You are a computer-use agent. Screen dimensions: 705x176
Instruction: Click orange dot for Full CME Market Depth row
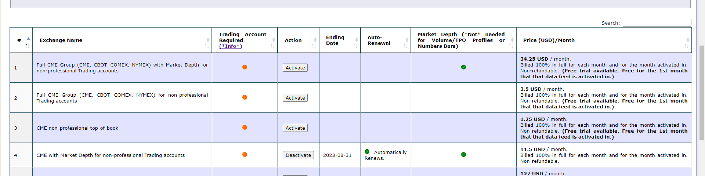(x=245, y=67)
